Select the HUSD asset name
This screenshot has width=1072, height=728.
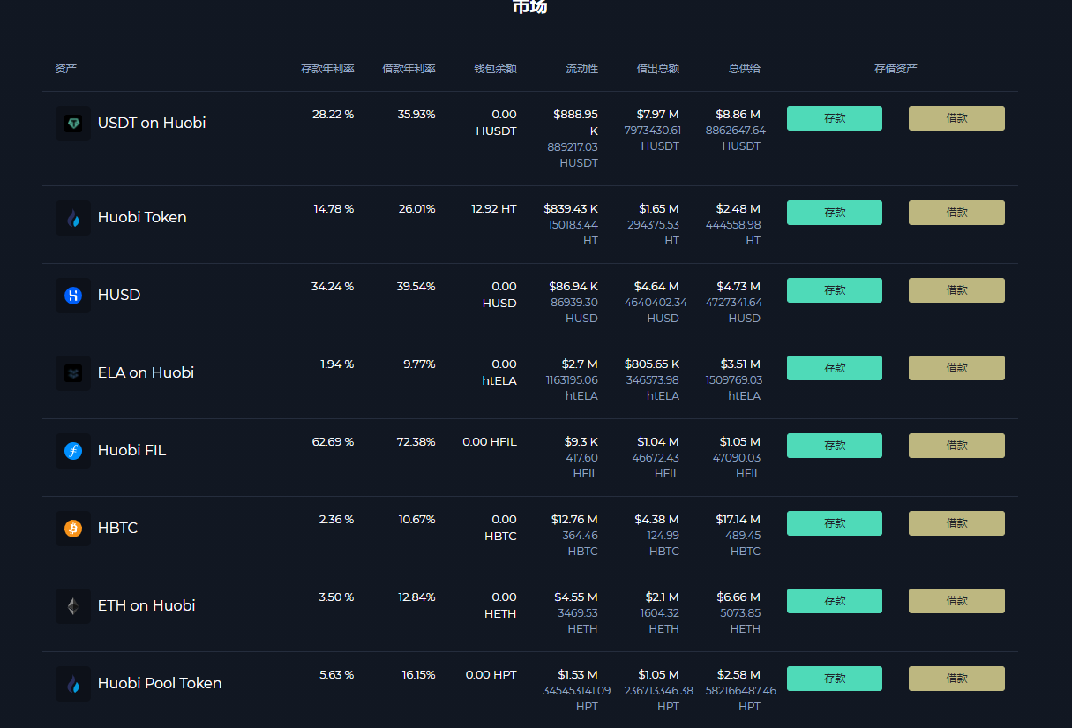[119, 295]
